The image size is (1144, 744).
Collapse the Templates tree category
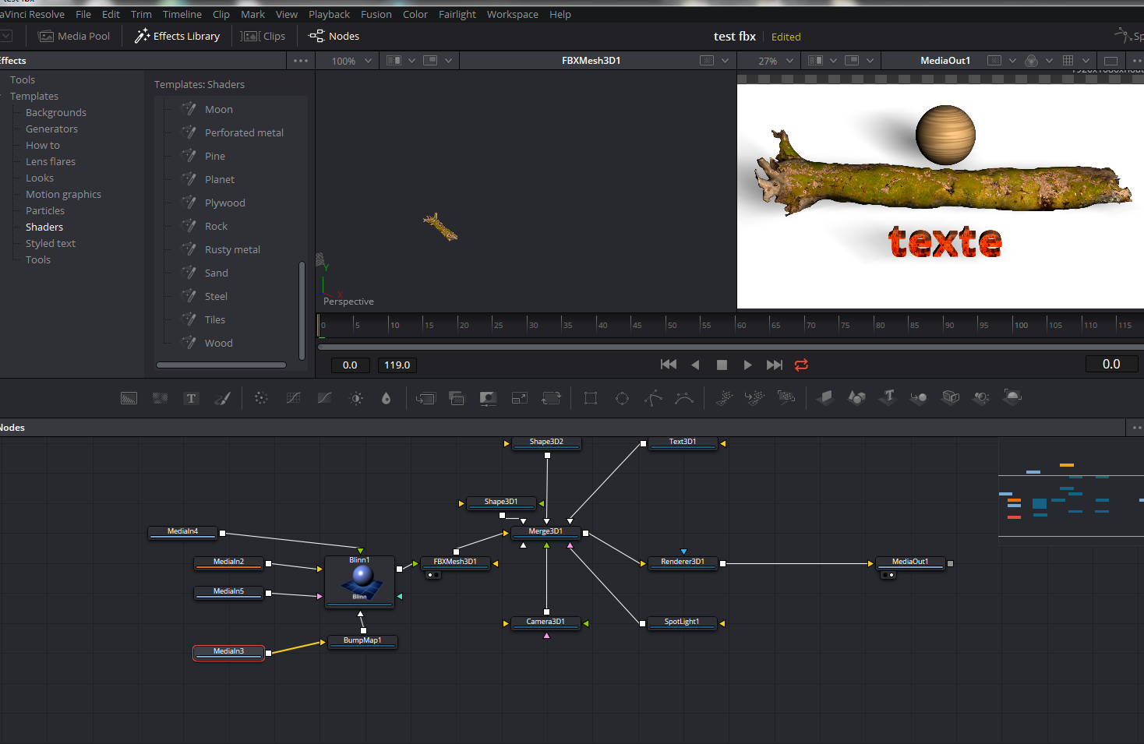(x=34, y=96)
